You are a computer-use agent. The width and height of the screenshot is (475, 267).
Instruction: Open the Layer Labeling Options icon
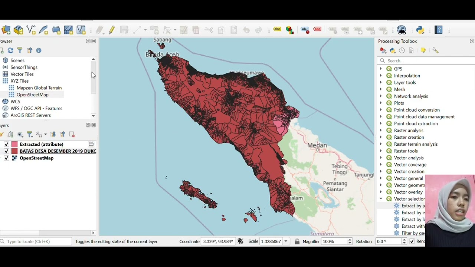tap(277, 30)
